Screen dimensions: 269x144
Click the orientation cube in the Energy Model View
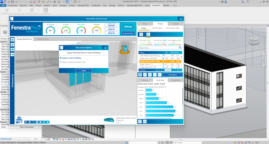tap(124, 49)
